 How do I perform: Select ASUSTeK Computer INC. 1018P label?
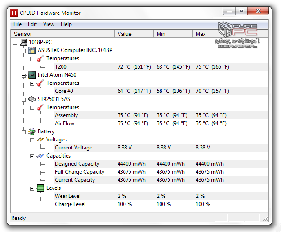tap(75, 50)
